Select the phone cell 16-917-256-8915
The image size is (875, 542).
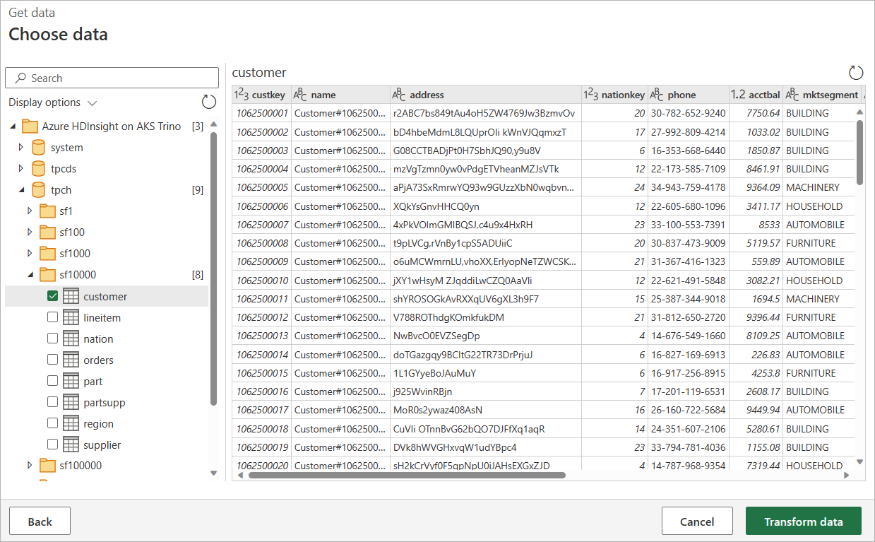(x=688, y=373)
